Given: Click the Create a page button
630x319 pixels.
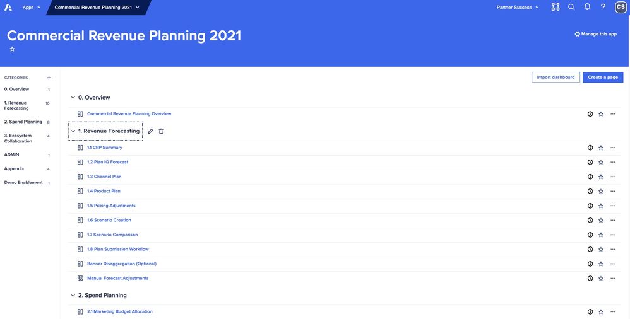Looking at the screenshot, I should click(x=603, y=78).
